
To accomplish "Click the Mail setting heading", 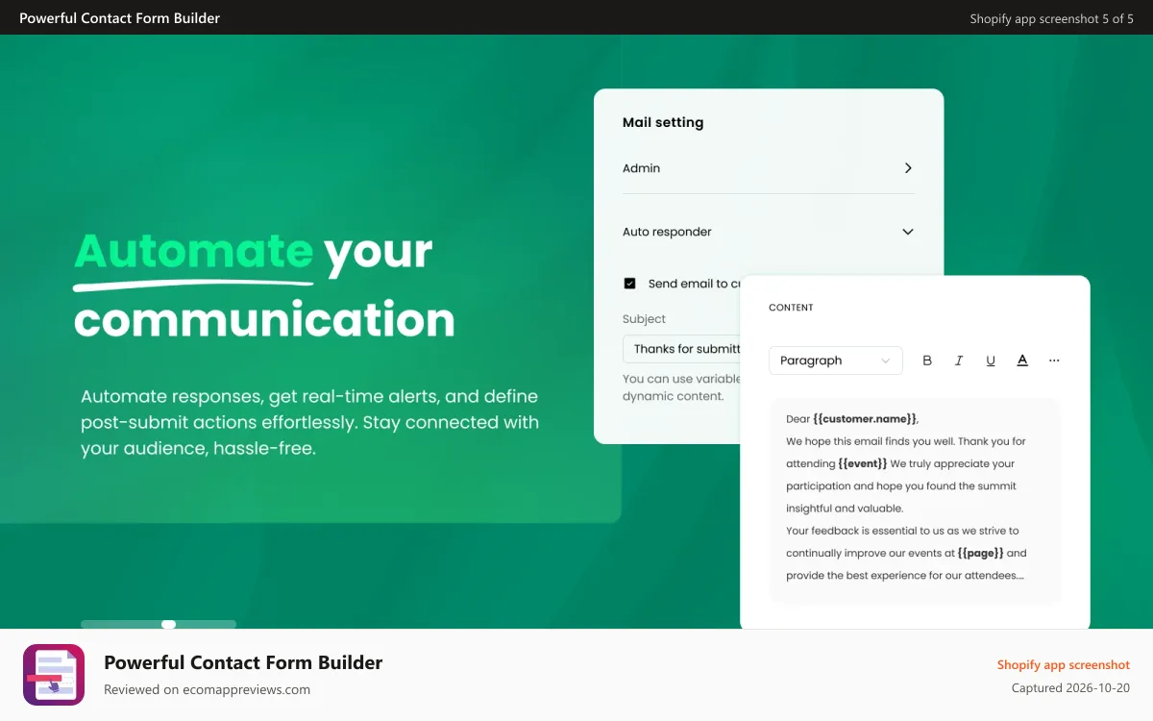I will (x=663, y=122).
